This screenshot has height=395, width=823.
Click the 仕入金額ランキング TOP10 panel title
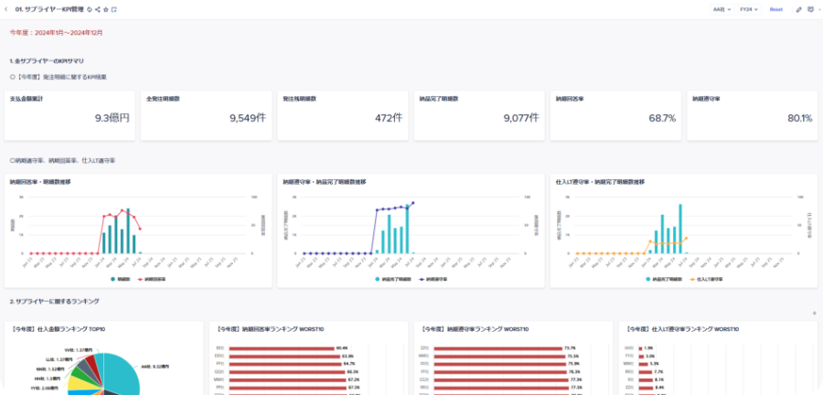coord(58,329)
